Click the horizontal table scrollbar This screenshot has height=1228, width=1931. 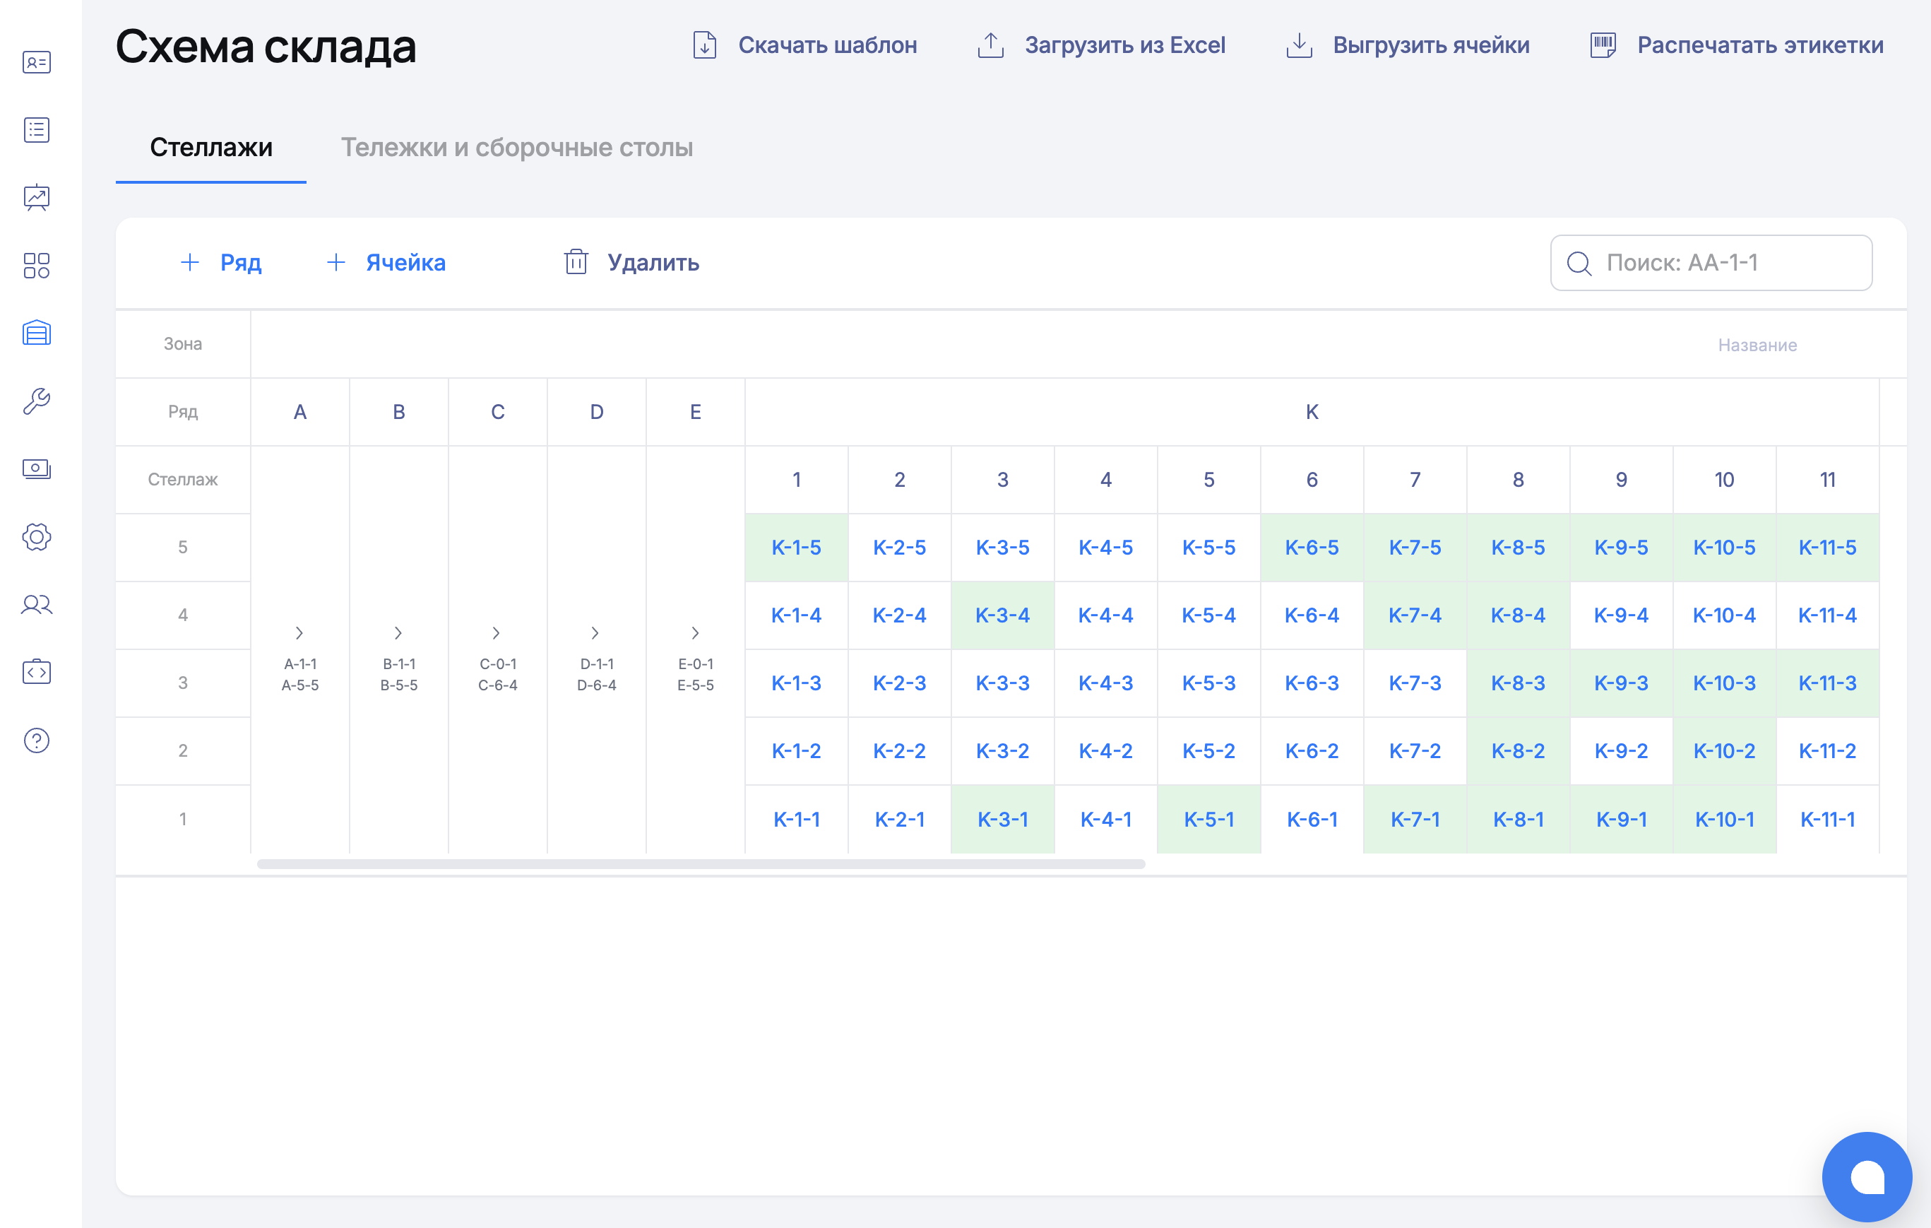click(x=701, y=864)
